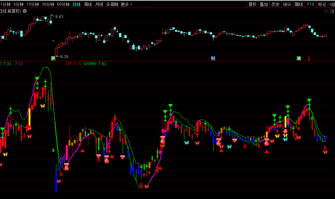Click the 8.43 high price label
The image size is (335, 199).
click(x=59, y=16)
